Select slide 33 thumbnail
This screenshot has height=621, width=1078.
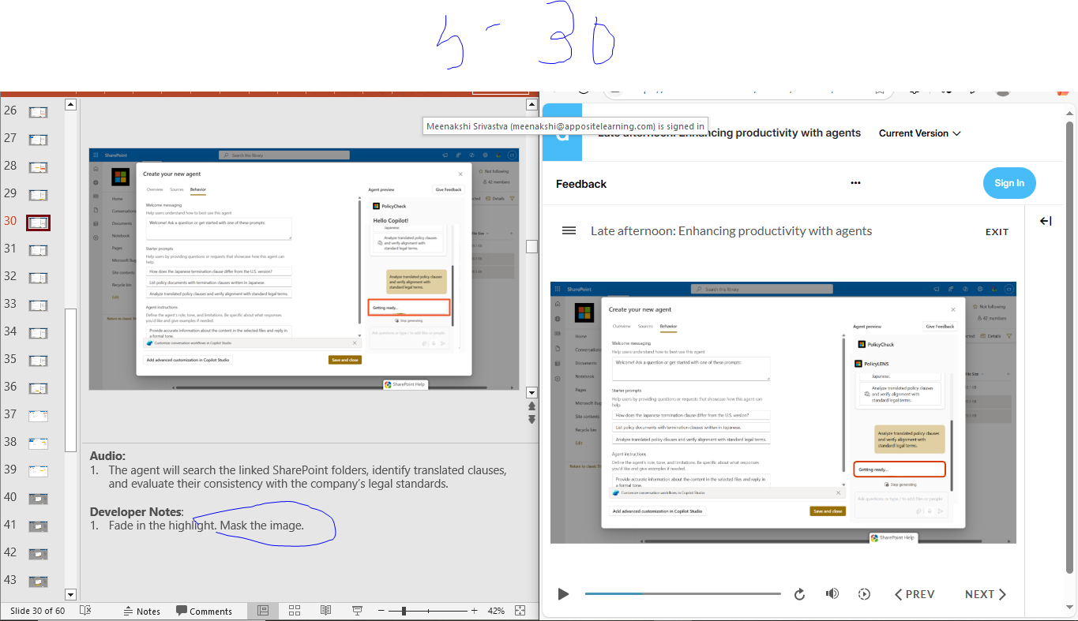[x=38, y=305]
